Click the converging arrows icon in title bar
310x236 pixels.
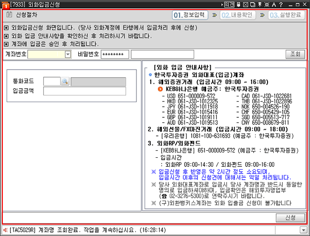tap(267, 4)
